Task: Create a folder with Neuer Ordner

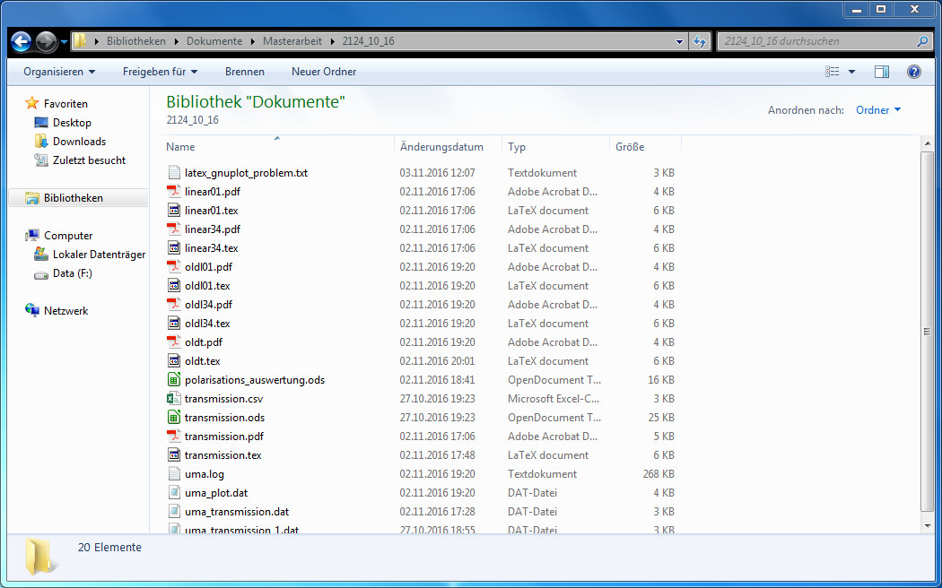Action: [324, 72]
